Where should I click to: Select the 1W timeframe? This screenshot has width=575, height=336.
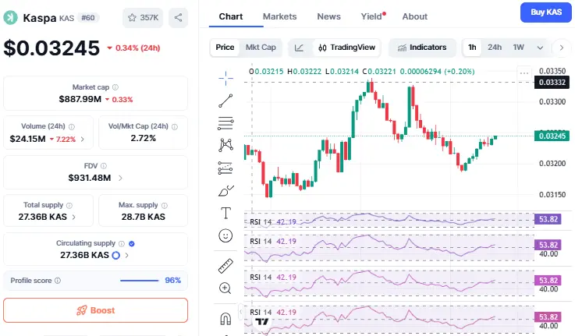(x=519, y=48)
